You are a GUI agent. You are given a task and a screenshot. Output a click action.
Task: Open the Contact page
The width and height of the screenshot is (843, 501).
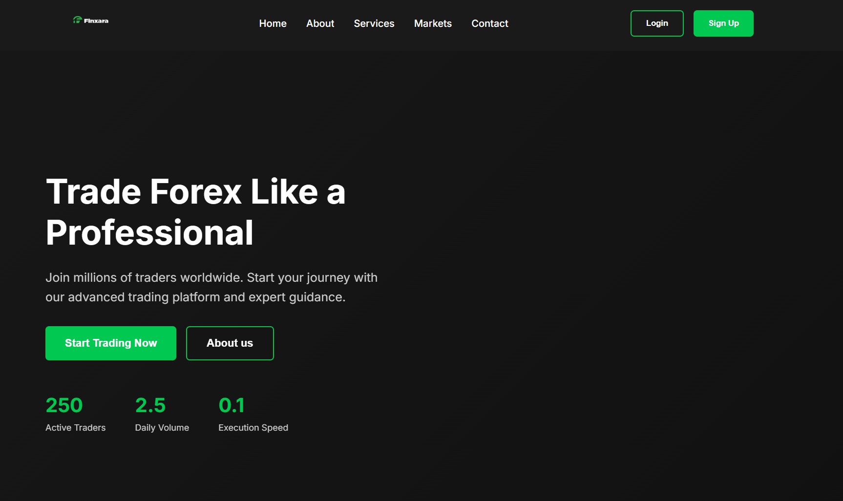click(489, 23)
